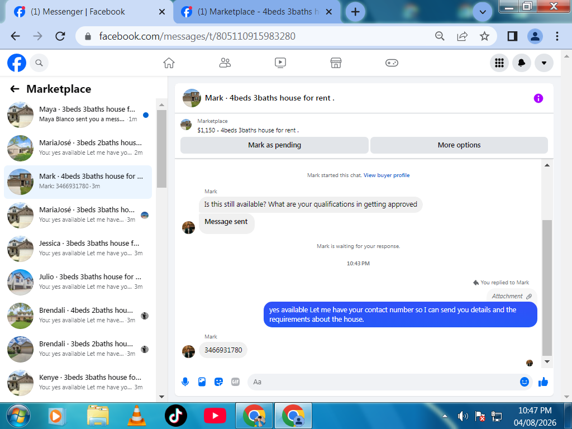Click the message input field Aa
The image size is (572, 429).
pos(383,382)
